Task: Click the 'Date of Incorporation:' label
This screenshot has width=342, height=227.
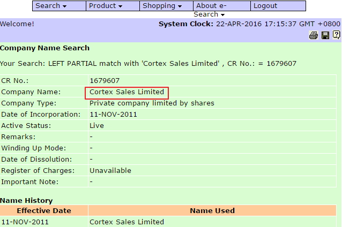Action: pos(41,115)
